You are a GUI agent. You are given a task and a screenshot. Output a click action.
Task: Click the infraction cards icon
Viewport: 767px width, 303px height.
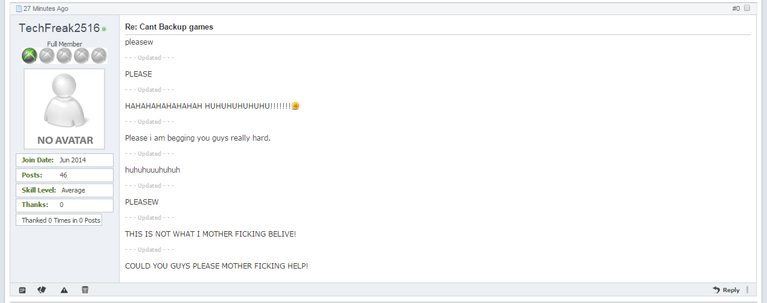[42, 290]
